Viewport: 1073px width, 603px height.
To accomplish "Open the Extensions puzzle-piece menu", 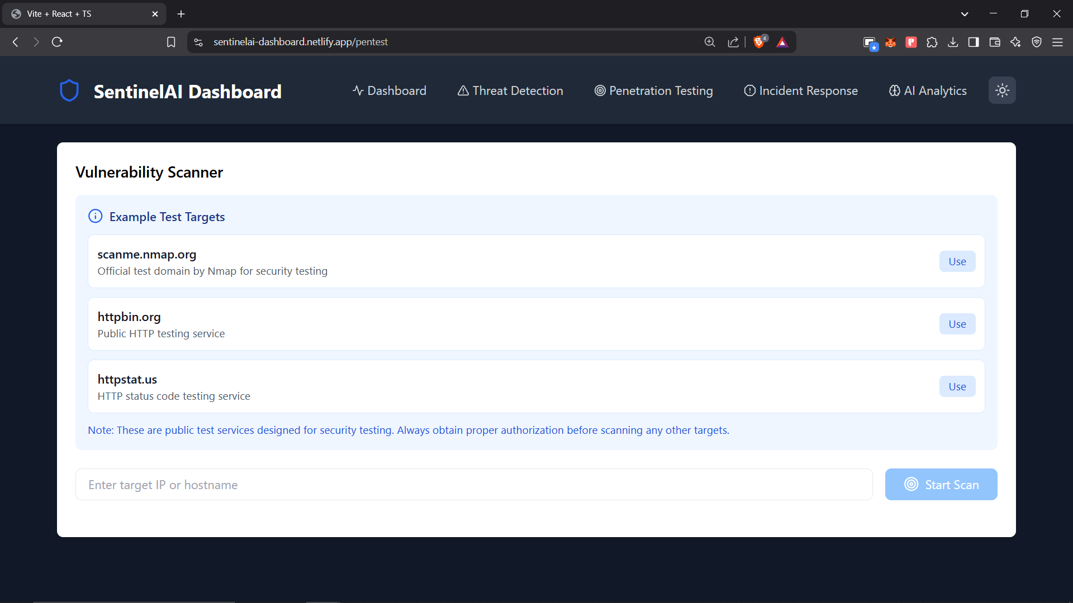I will [932, 42].
